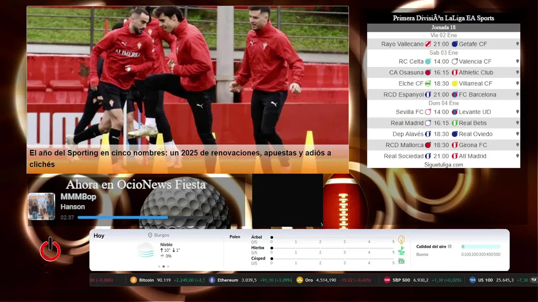
Task: Click the Getafe CF team crest
Action: 455,44
